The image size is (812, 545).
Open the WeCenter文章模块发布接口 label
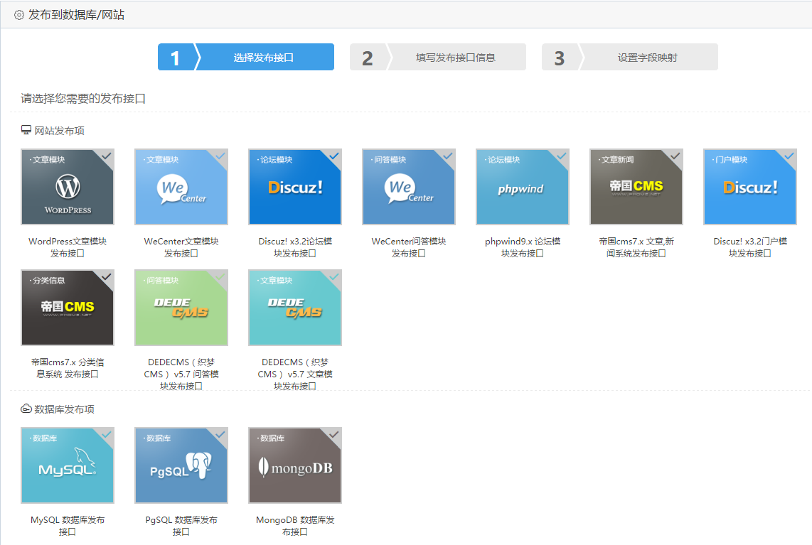pyautogui.click(x=181, y=247)
